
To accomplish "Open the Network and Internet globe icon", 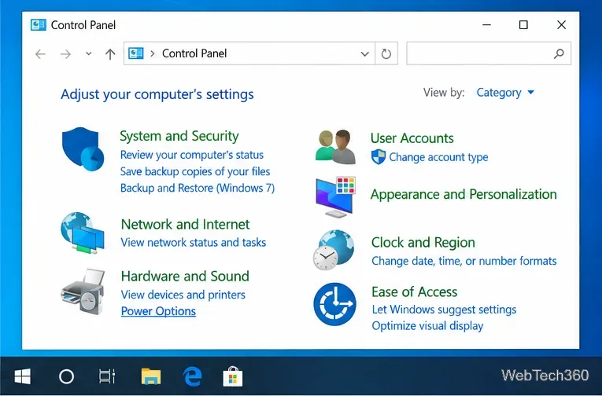I will coord(83,233).
